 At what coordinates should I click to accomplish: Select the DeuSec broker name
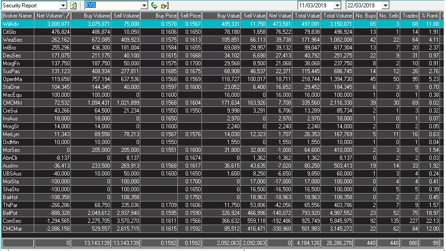[12, 56]
